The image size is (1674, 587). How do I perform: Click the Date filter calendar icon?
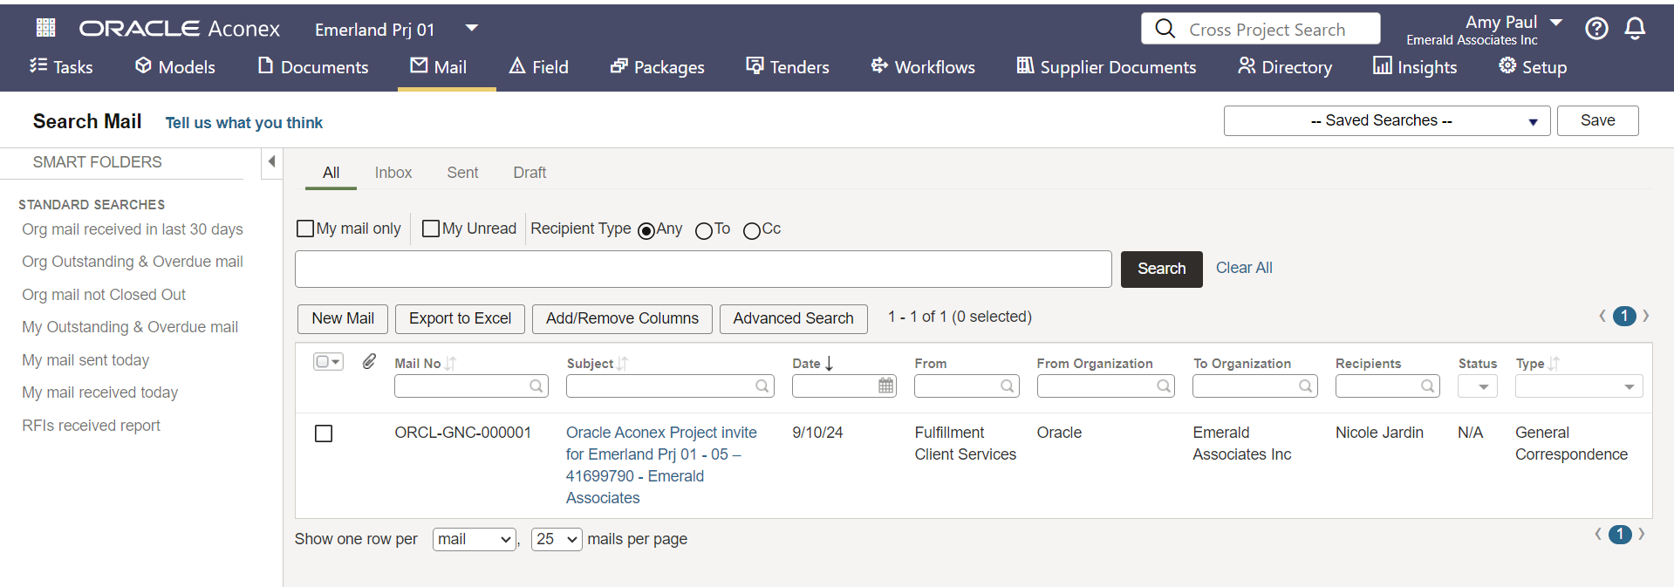point(885,386)
